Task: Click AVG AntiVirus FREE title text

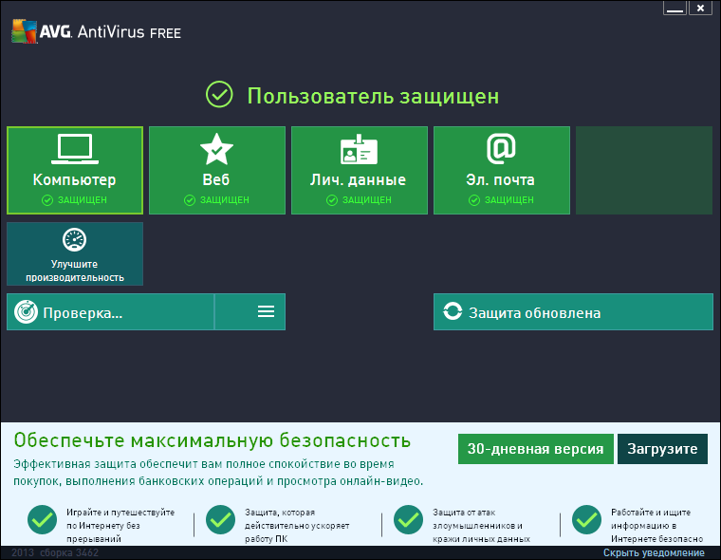Action: point(110,31)
